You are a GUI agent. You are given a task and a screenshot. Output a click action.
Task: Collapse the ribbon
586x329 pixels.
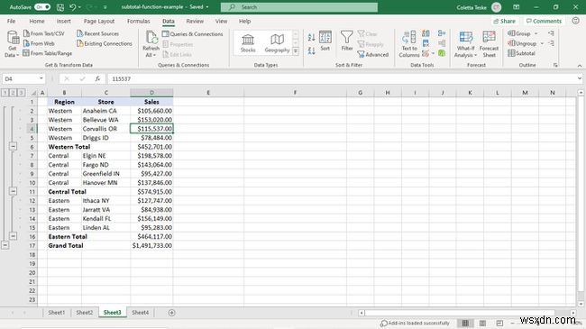point(580,66)
